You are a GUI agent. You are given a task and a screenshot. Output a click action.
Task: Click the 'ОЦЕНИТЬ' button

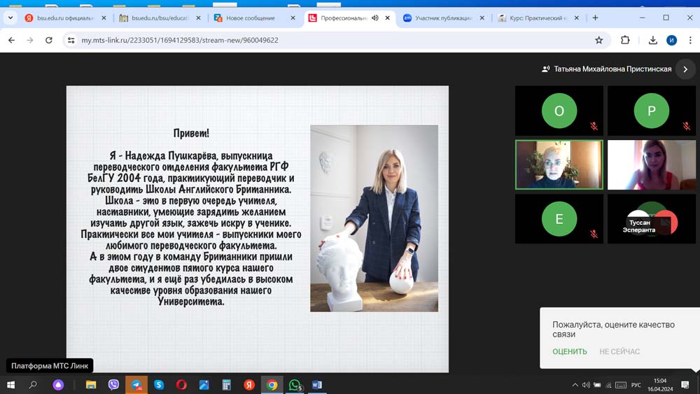pyautogui.click(x=569, y=351)
